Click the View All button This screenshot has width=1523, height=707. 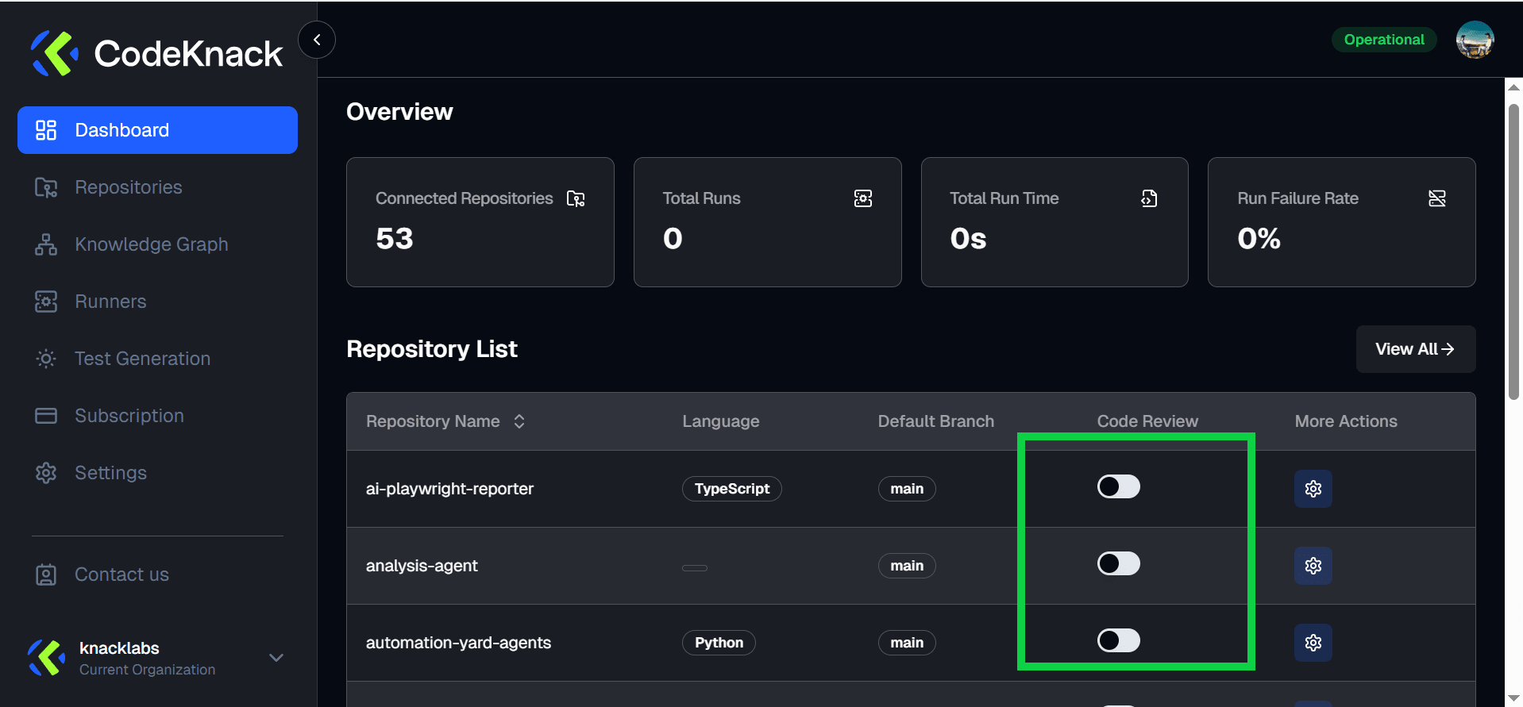[x=1415, y=349]
